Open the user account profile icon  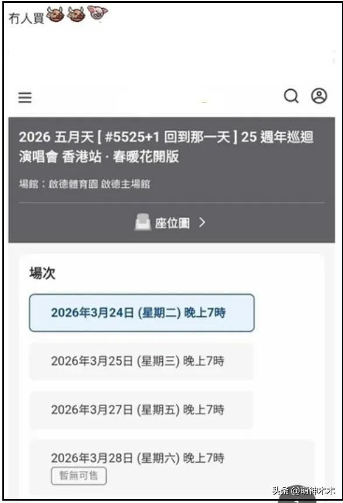[319, 96]
